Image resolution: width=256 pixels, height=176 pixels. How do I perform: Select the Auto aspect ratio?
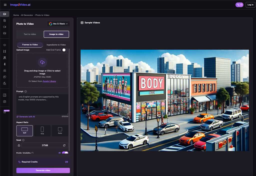(x=60, y=131)
